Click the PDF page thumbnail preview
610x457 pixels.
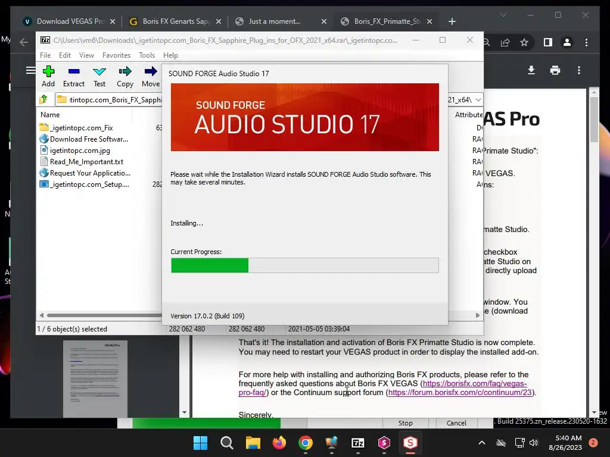(x=95, y=378)
